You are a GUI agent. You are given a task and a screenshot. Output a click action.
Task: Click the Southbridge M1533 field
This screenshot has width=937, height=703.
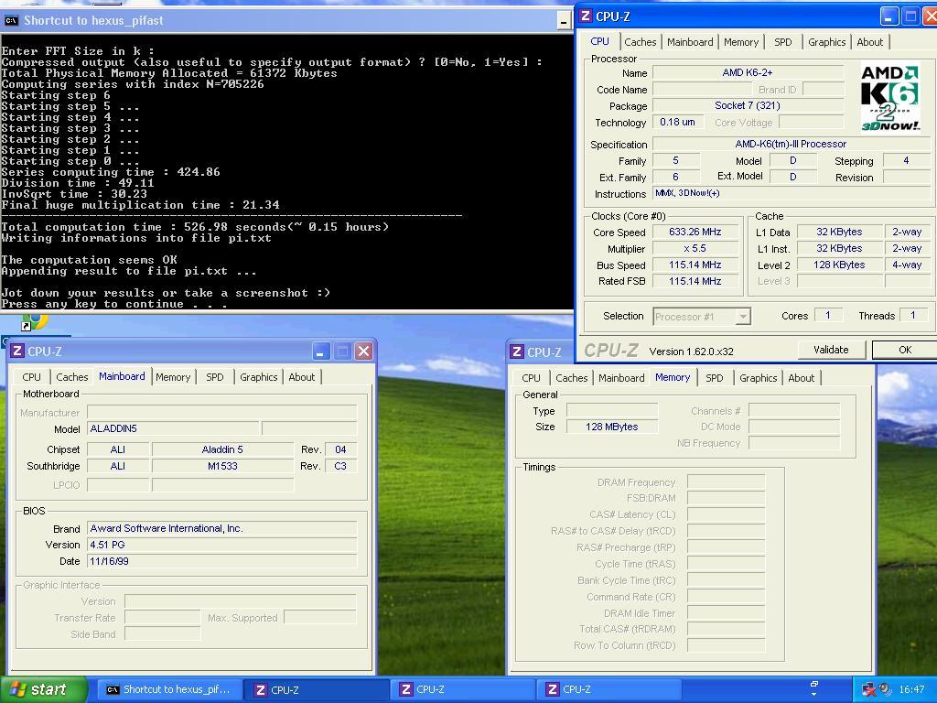222,466
